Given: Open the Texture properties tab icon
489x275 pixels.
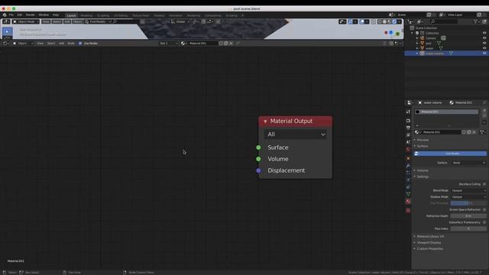Looking at the screenshot, I should pos(408,211).
